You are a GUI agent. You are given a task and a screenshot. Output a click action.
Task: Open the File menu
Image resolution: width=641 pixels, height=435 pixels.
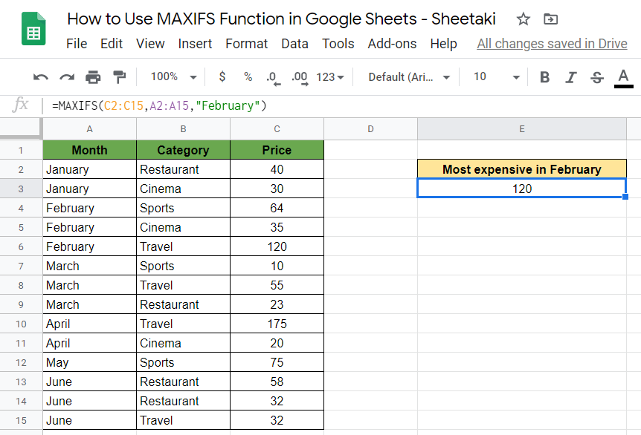pyautogui.click(x=77, y=44)
